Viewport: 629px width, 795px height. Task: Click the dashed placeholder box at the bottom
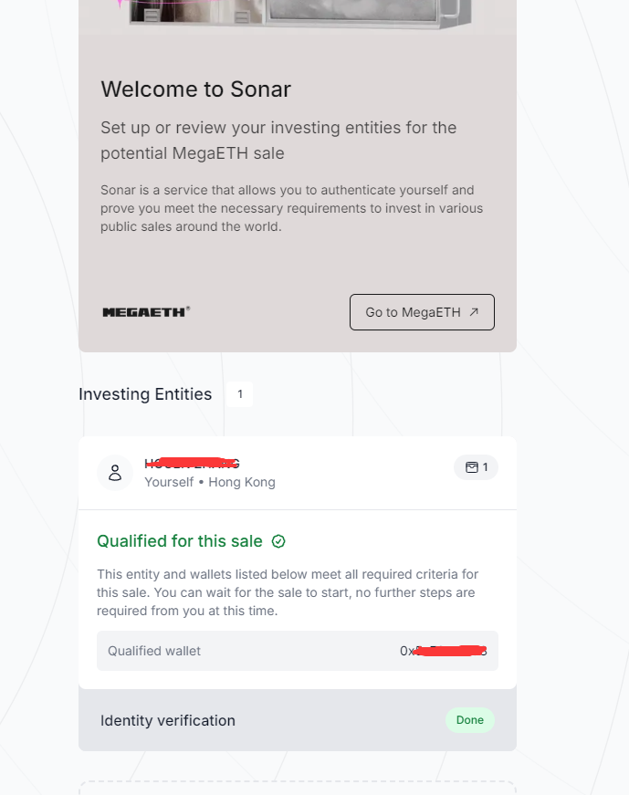point(297,788)
